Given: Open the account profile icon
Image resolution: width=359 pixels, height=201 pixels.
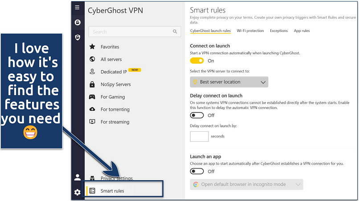Looking at the screenshot, I should coord(78,177).
